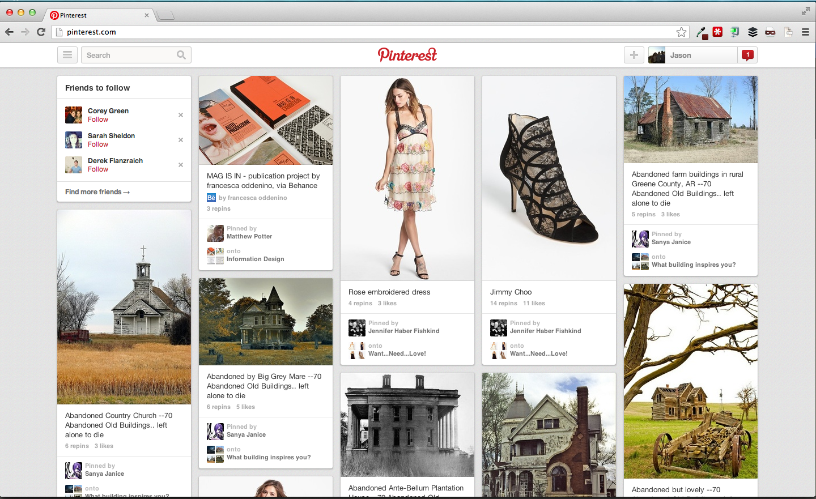This screenshot has width=816, height=499.
Task: Open the Abandoned farm buildings pin image
Action: 691,120
